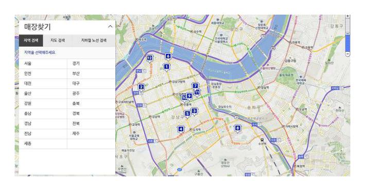Pick map marker number 10
Image resolution: width=365 pixels, height=191 pixels.
(184, 98)
